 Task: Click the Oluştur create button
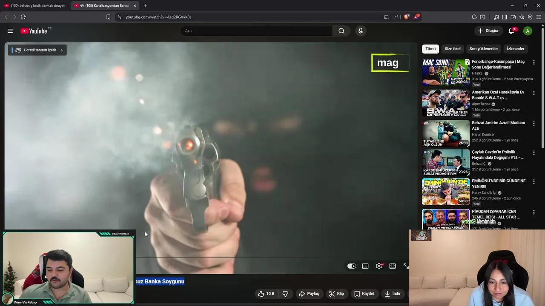click(488, 31)
